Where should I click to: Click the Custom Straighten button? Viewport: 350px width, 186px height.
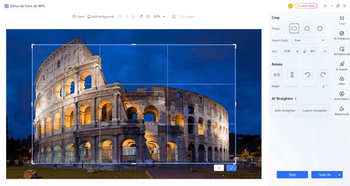[315, 111]
